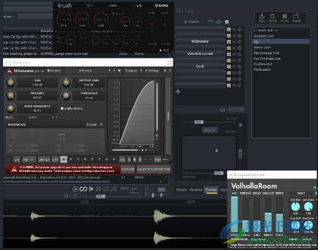318x250 pixels.
Task: Open the Krush rack slot
Action: click(x=200, y=67)
